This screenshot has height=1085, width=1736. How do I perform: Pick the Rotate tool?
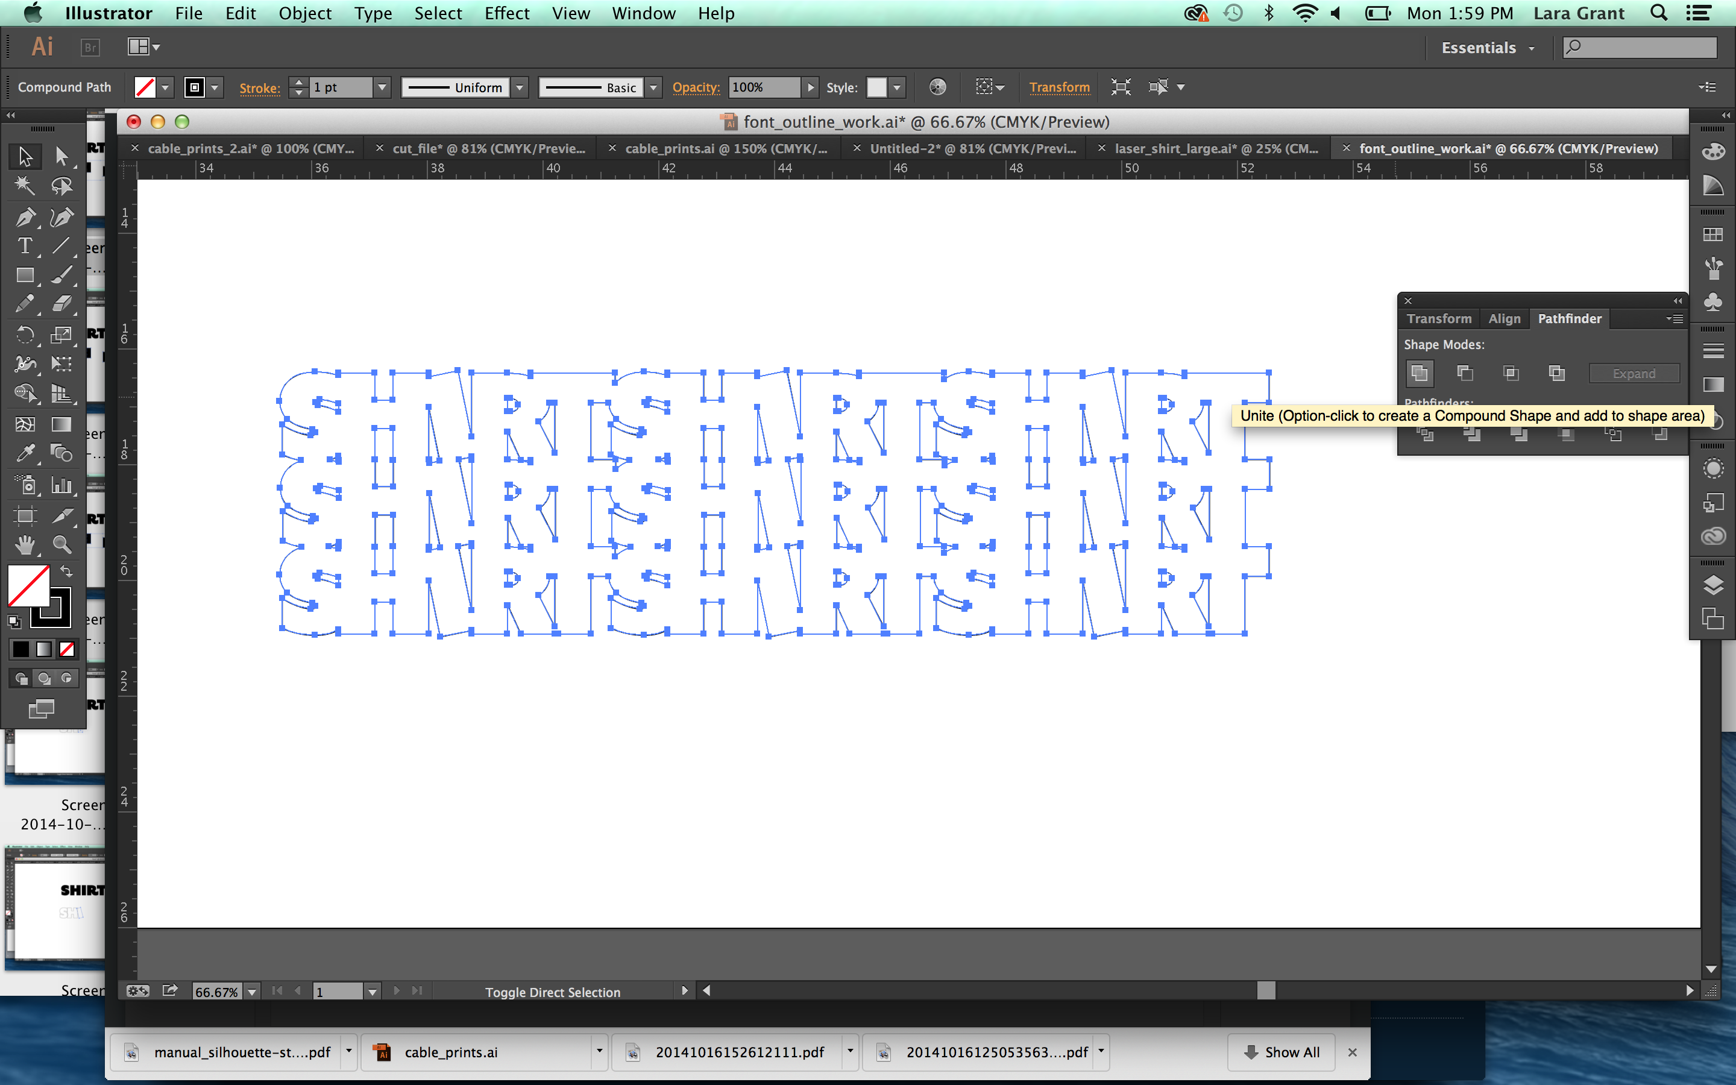25,335
